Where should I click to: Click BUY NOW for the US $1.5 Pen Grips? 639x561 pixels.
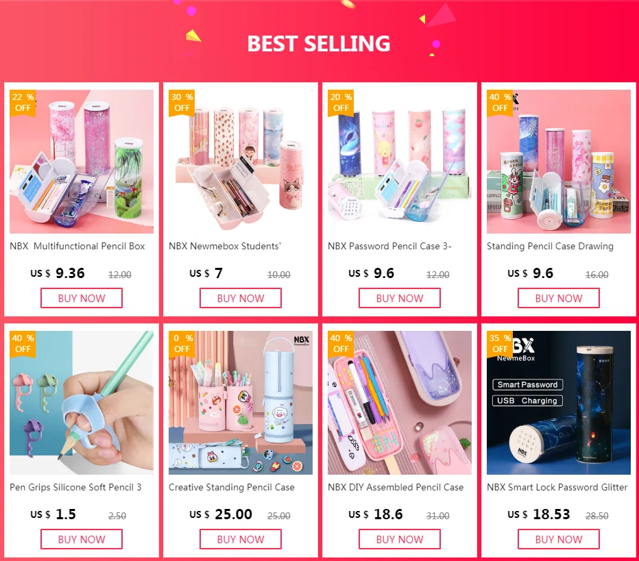click(82, 539)
